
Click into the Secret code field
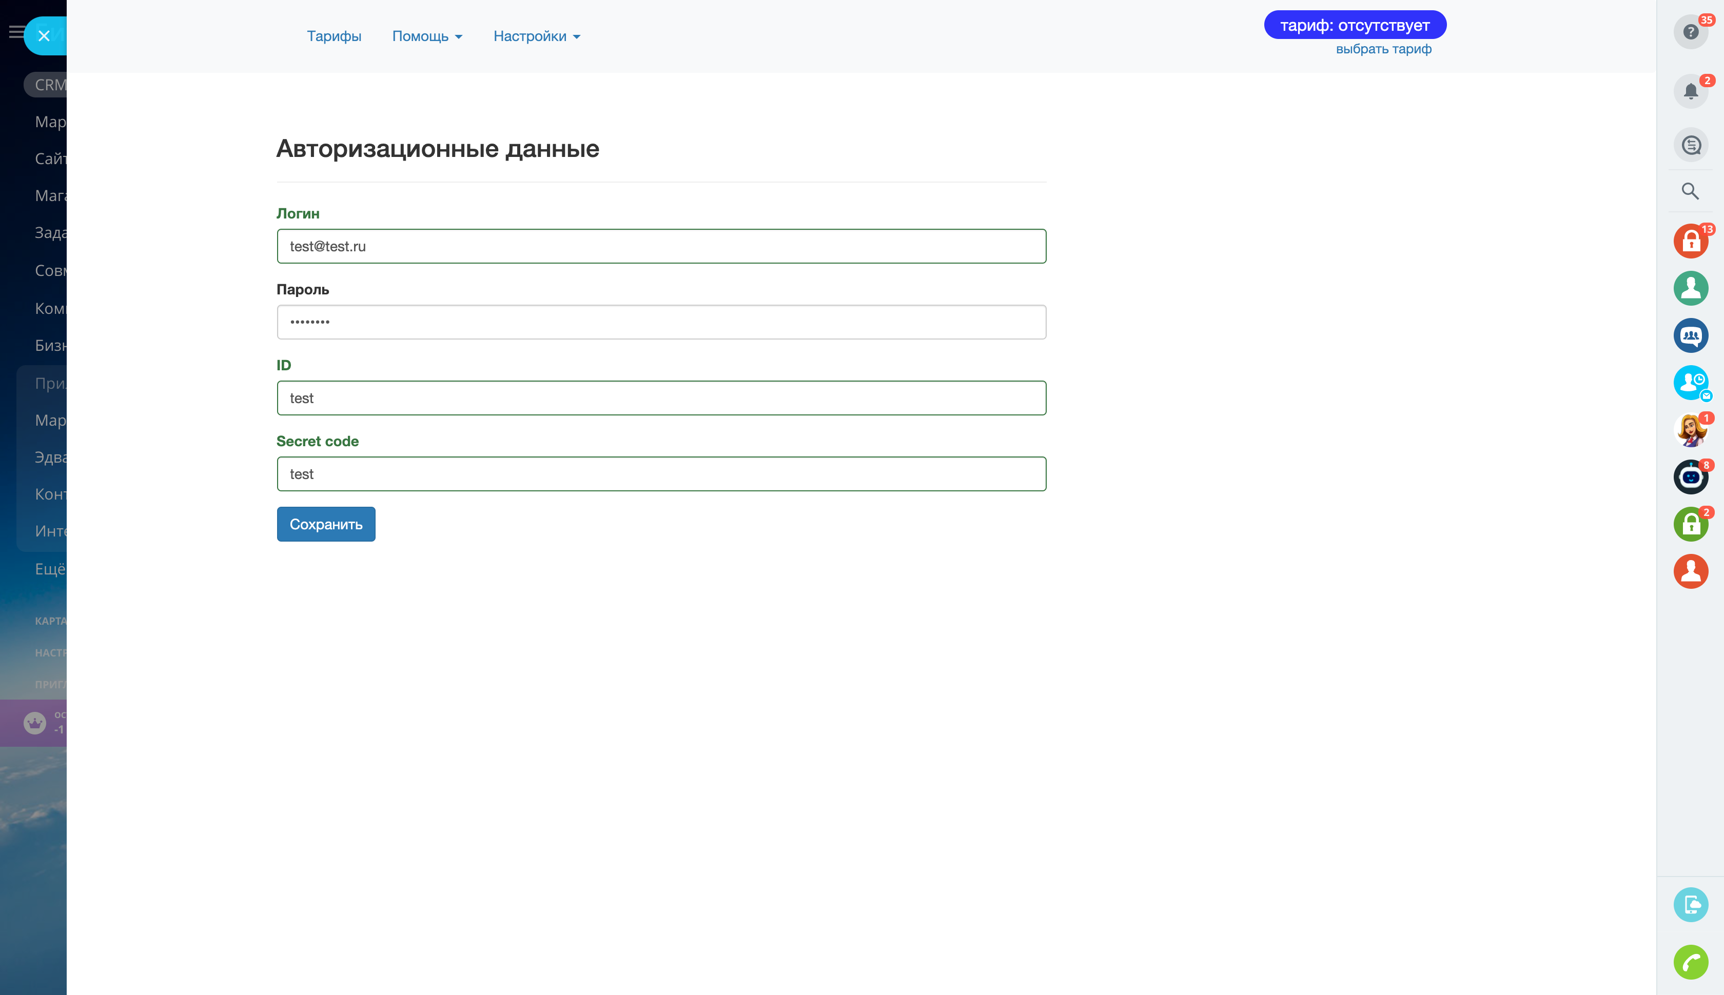coord(661,473)
